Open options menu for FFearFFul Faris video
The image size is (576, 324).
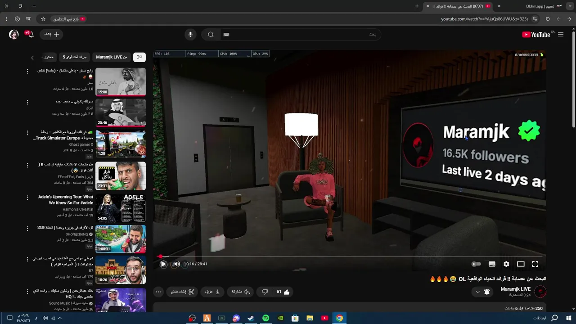(27, 165)
